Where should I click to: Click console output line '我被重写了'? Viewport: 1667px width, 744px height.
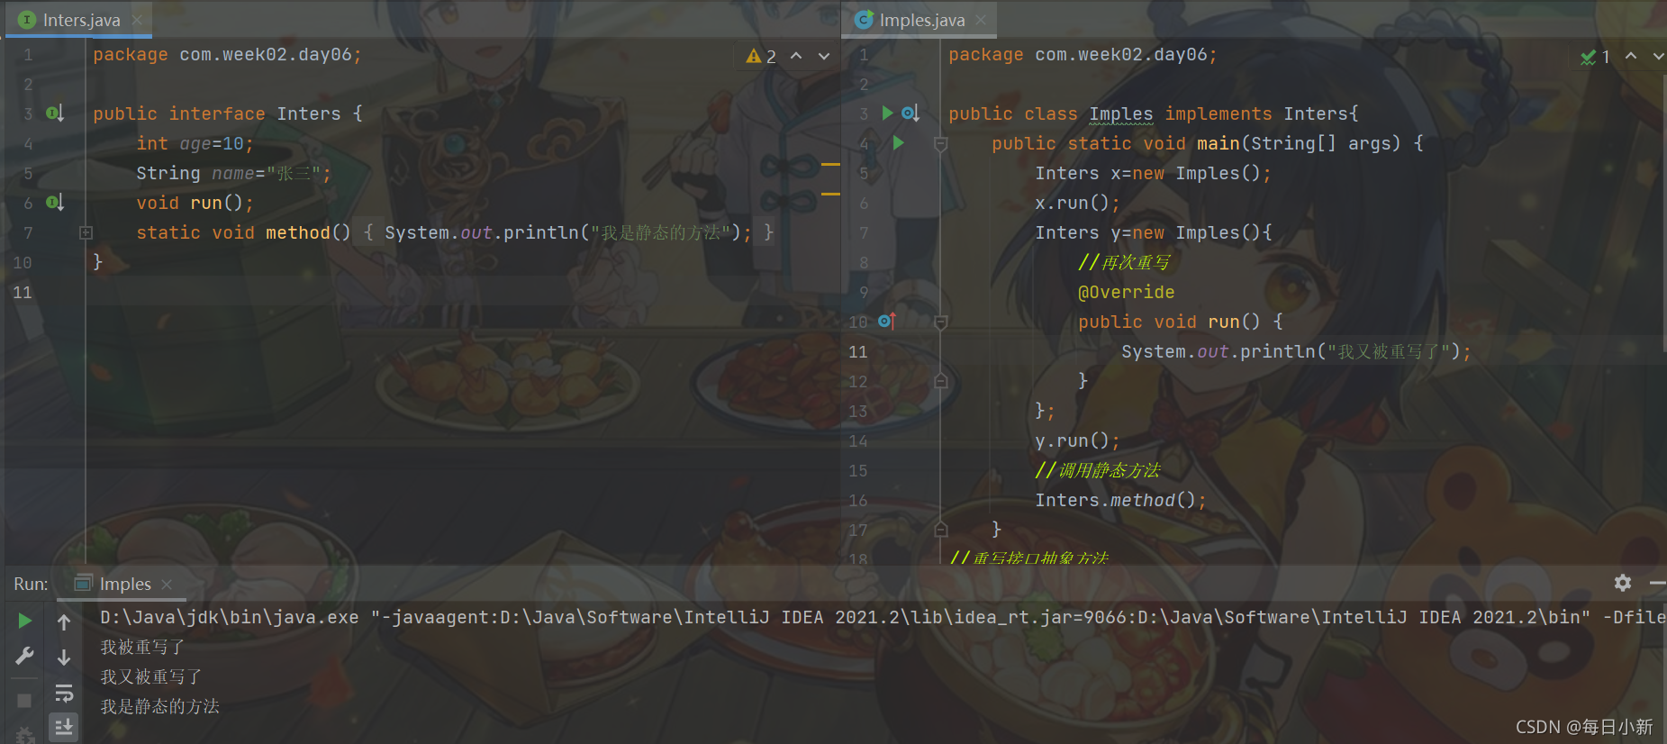tap(142, 647)
